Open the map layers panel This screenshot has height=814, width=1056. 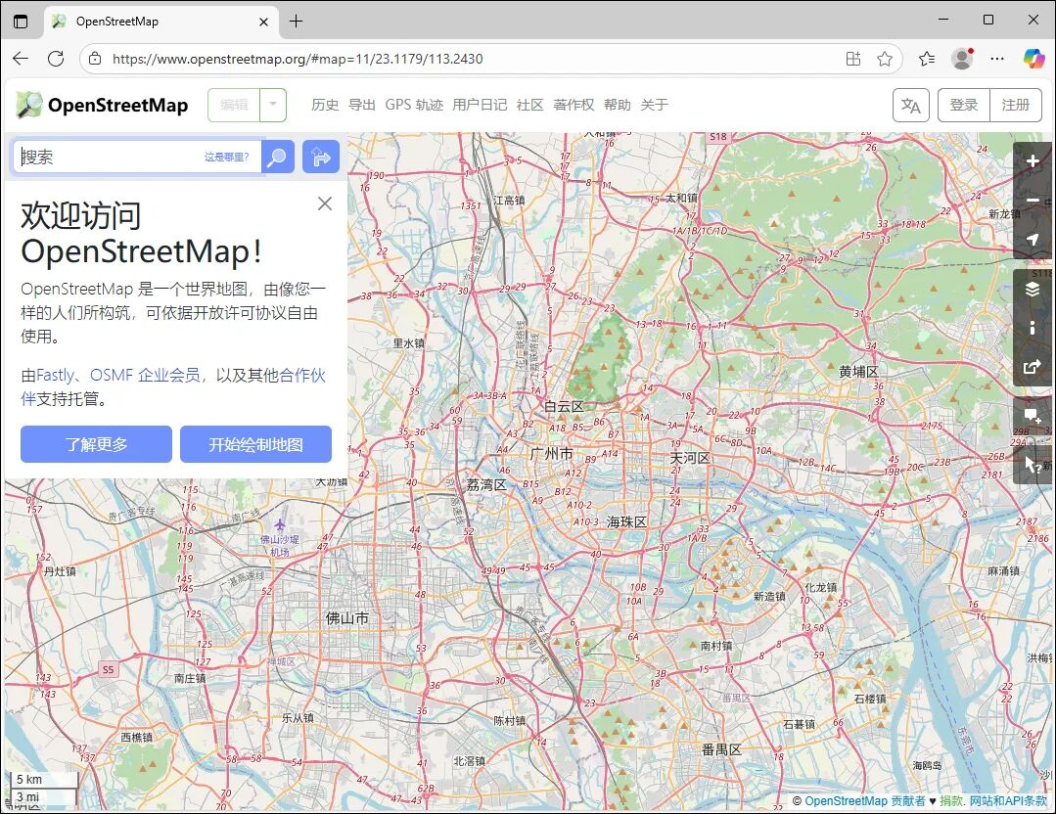[x=1032, y=290]
